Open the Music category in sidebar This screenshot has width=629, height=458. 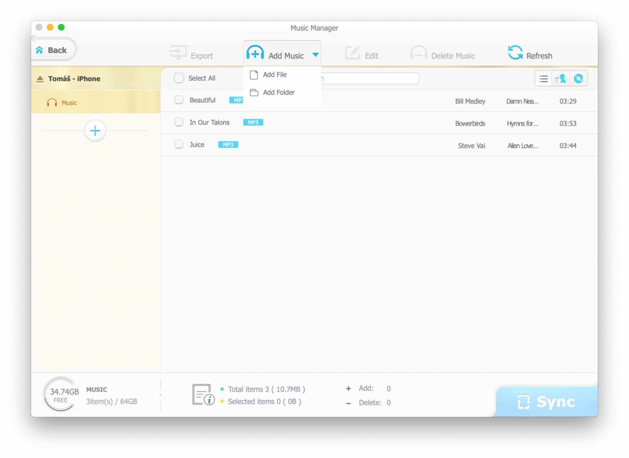tap(69, 103)
